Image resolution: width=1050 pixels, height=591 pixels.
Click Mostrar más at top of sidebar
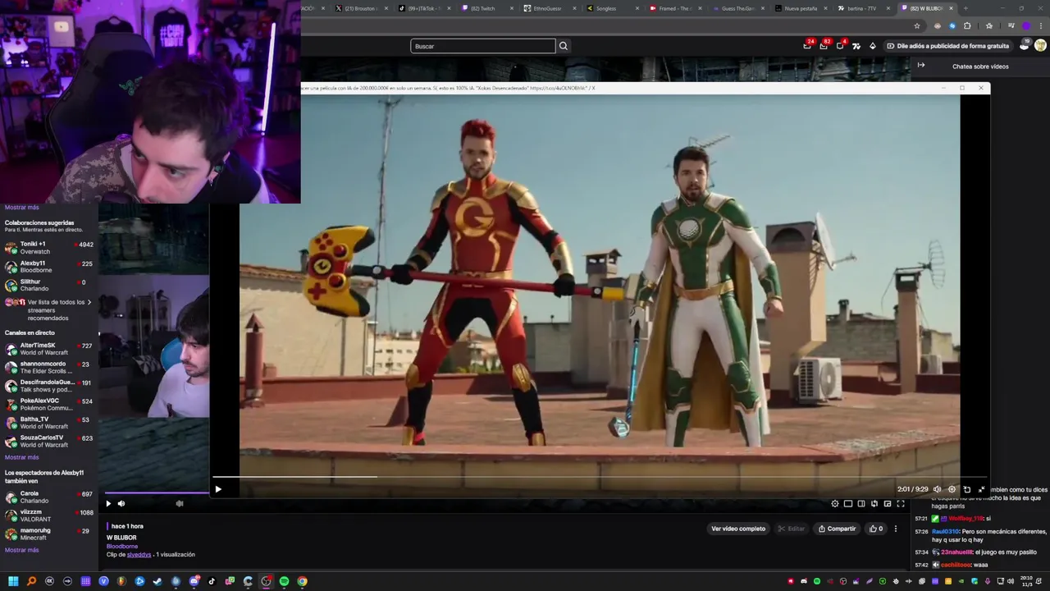[21, 208]
